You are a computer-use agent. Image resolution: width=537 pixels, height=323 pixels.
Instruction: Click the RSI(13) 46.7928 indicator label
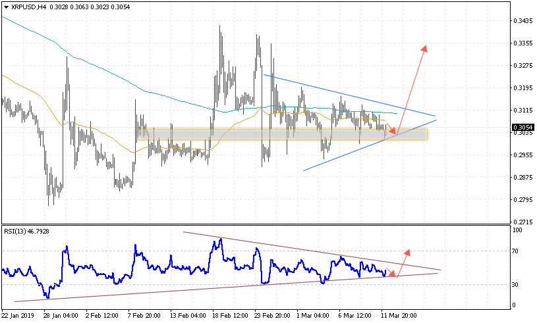(26, 231)
